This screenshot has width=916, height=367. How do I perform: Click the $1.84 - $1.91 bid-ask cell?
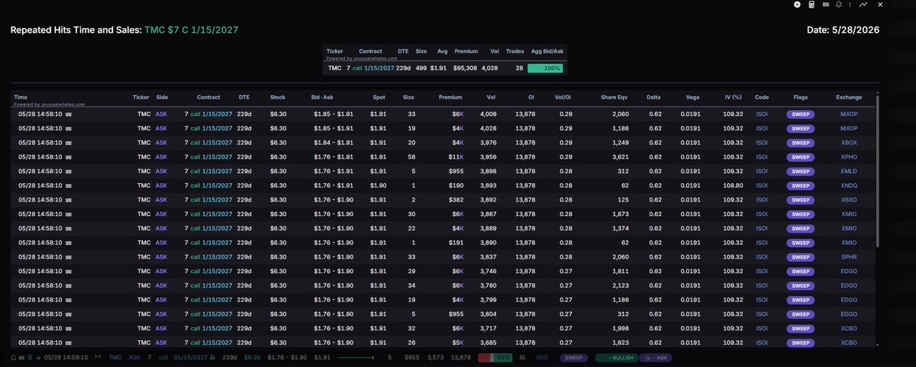pos(334,142)
